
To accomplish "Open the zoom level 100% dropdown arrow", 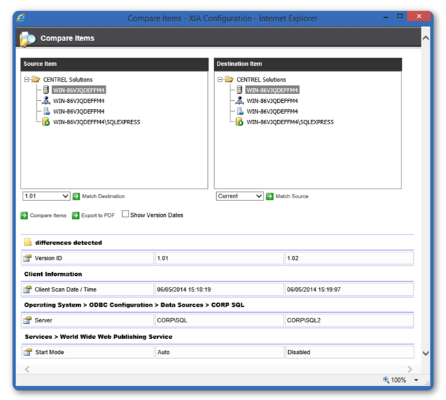I will tap(416, 380).
